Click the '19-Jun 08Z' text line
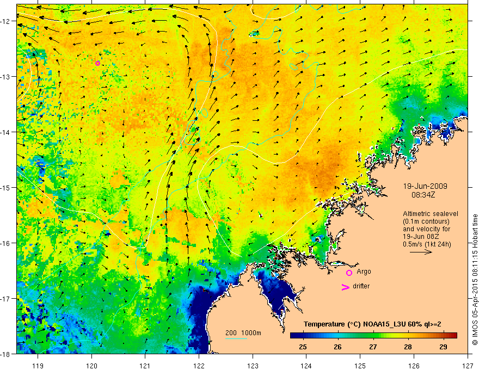Screen dimensions: 479x370 [421, 237]
